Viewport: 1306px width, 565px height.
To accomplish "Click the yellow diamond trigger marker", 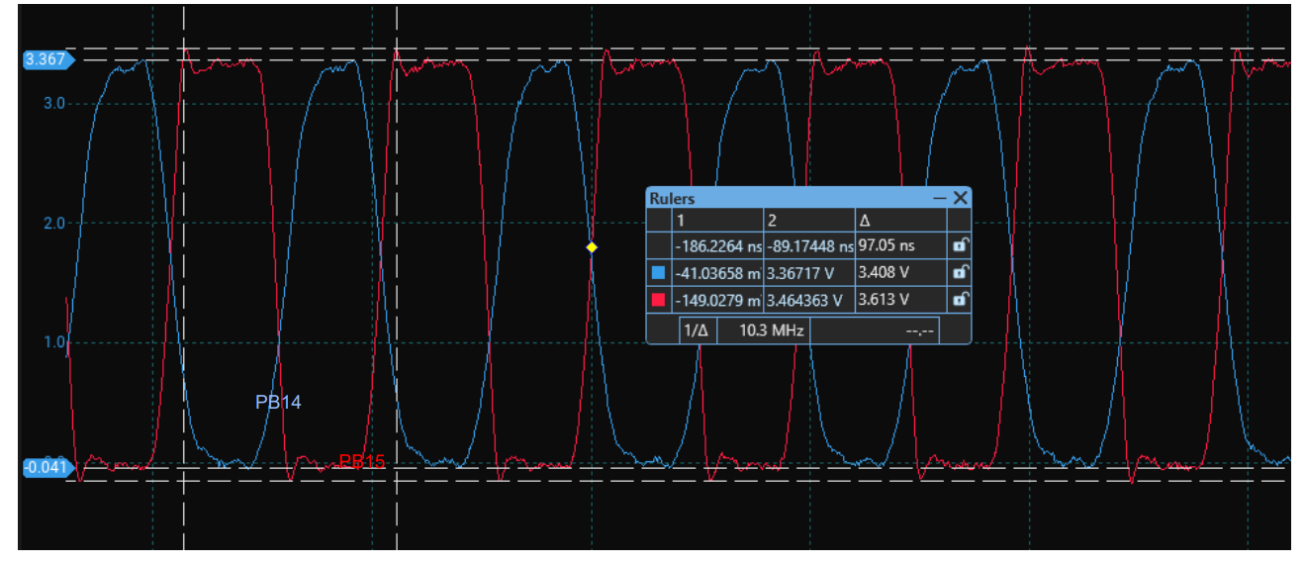I will 591,247.
